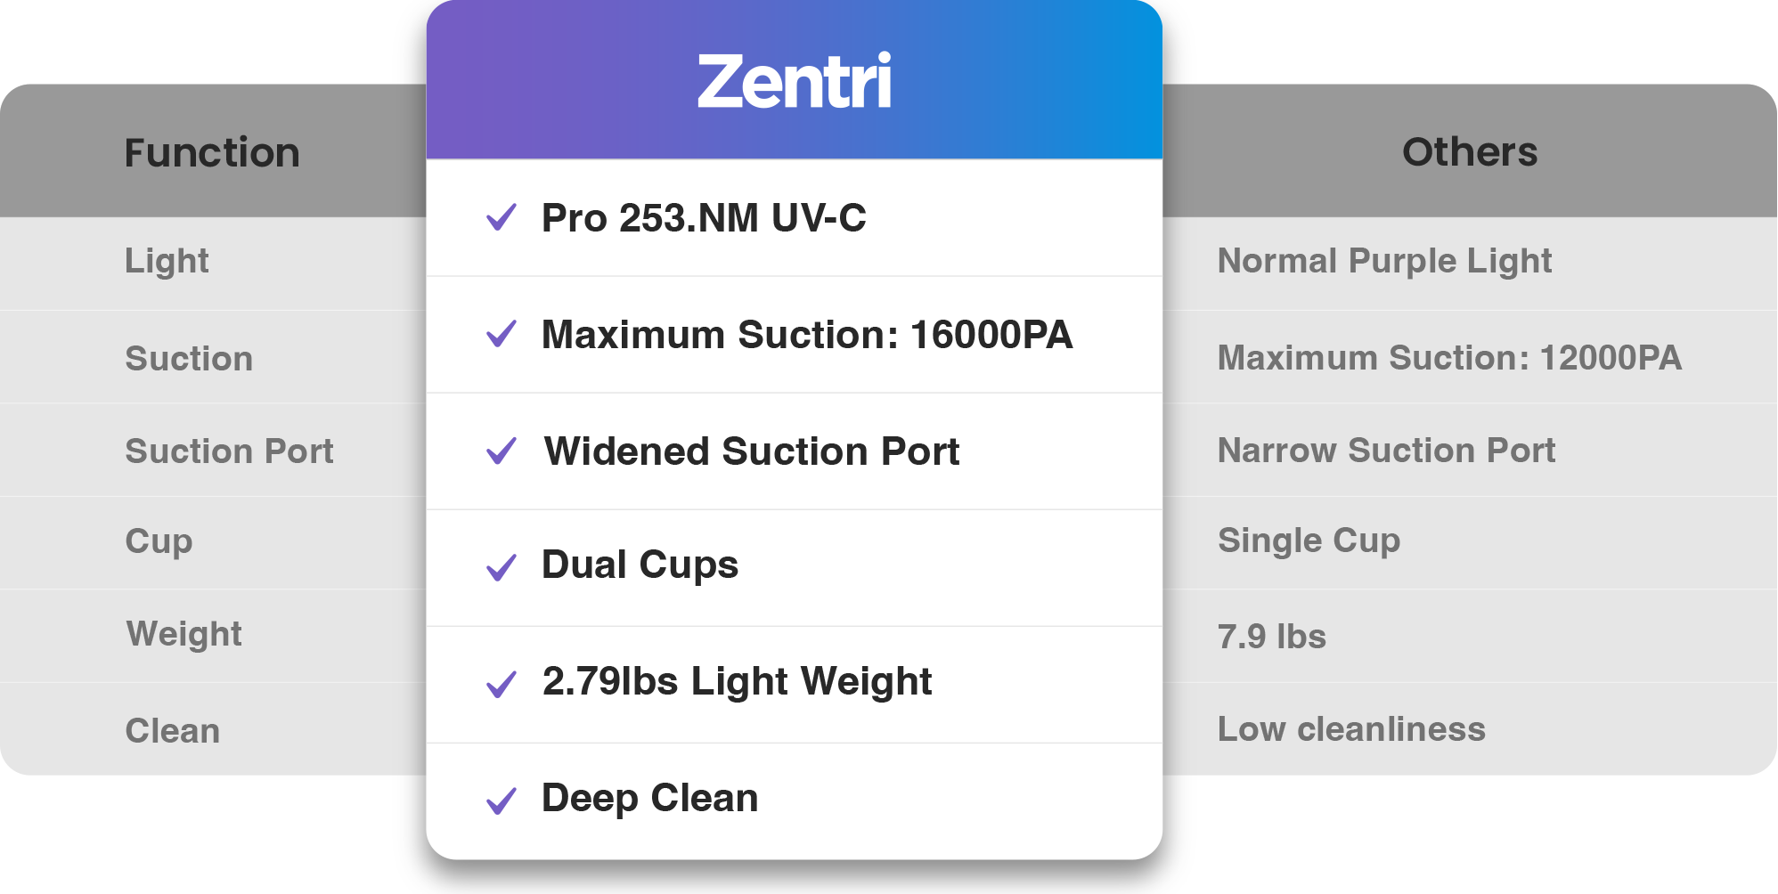
Task: Click the Maximum Suction: 16000PA feature text
Action: click(806, 335)
